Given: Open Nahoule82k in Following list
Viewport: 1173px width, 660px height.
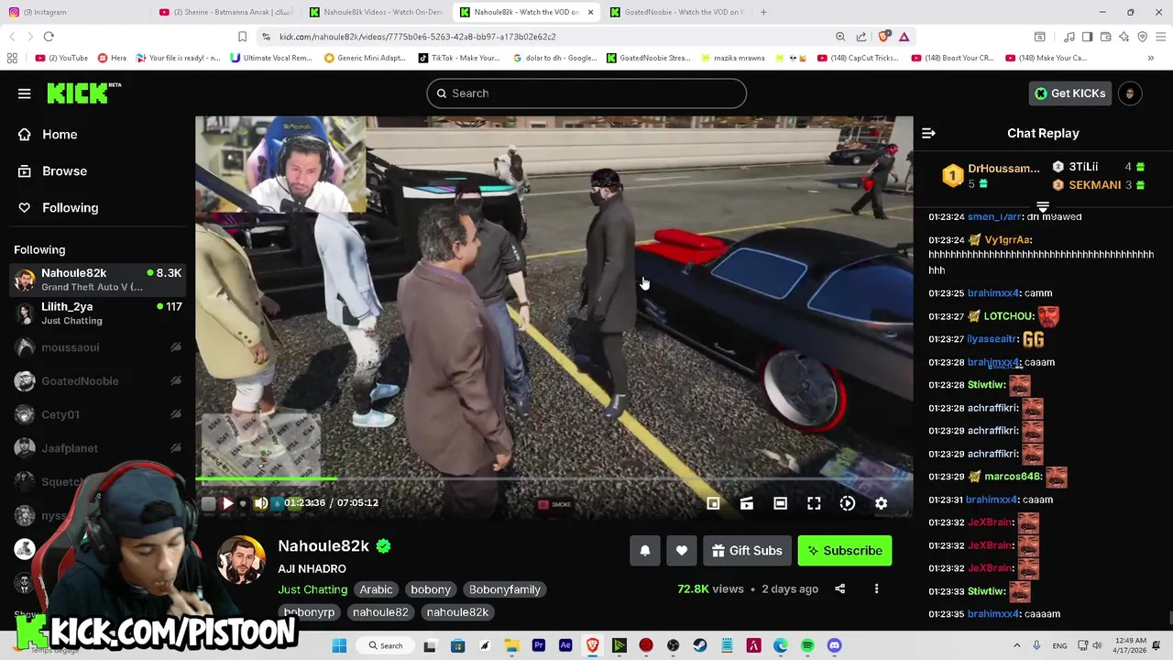Looking at the screenshot, I should [x=98, y=280].
